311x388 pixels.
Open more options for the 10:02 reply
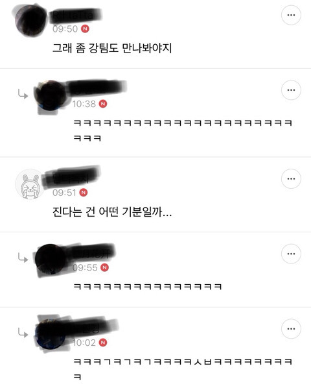(x=291, y=329)
